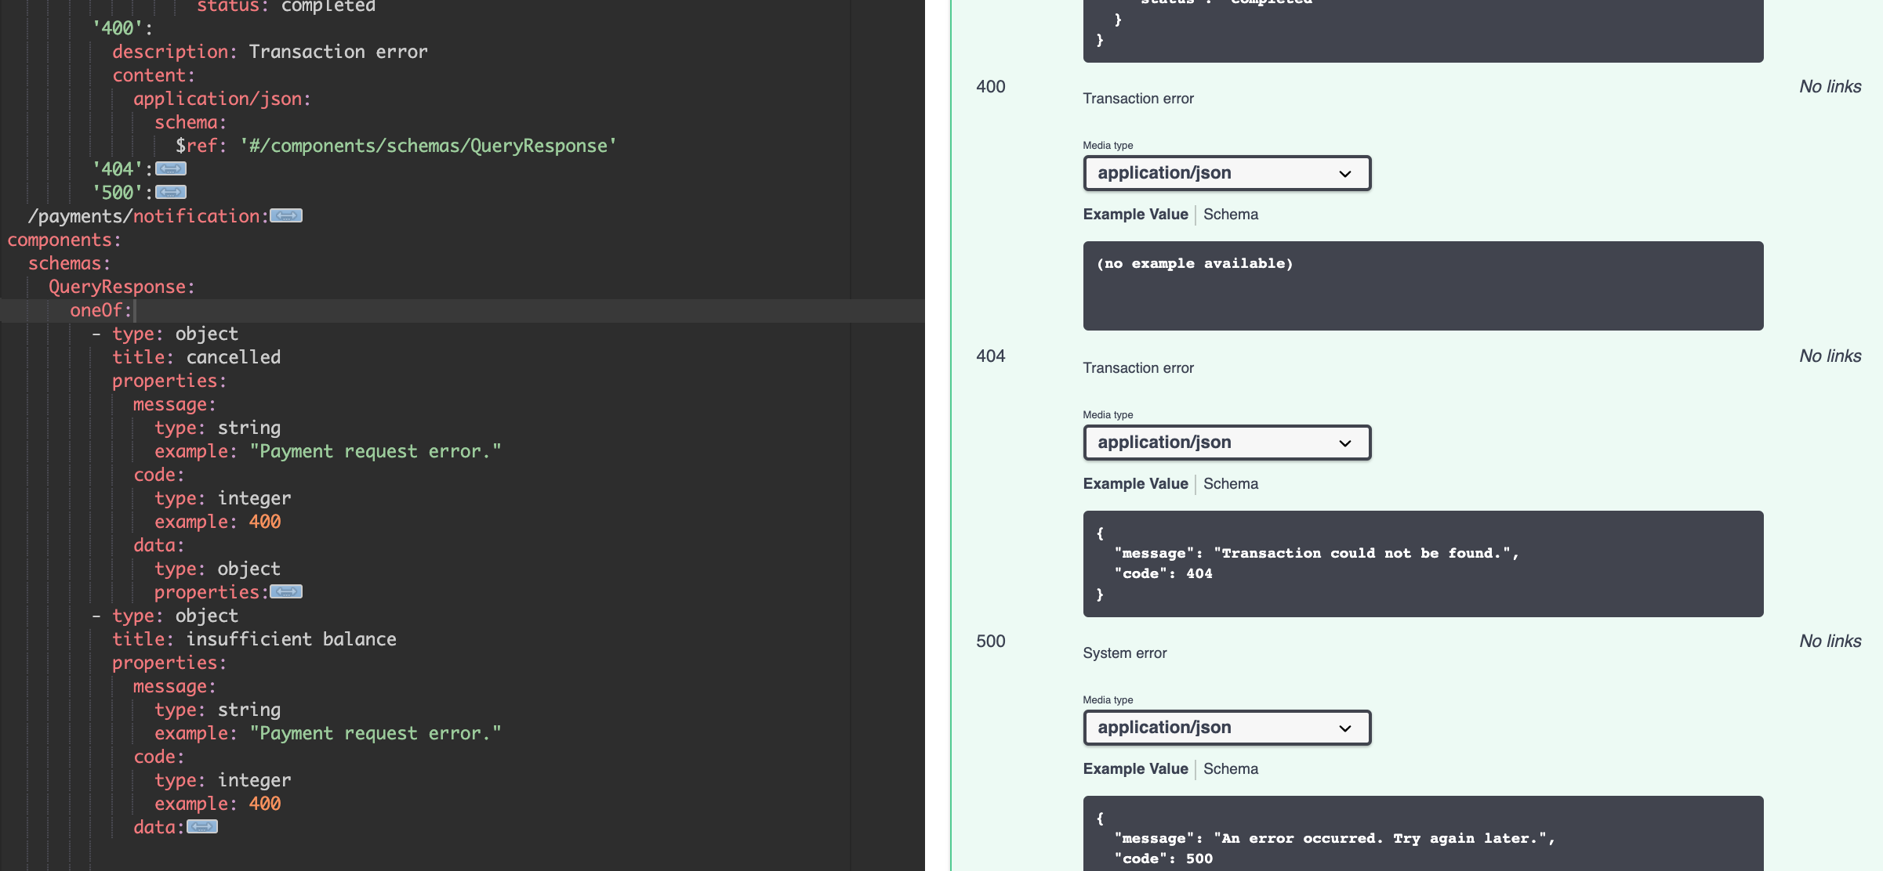Expand folded properties under the data object
The width and height of the screenshot is (1883, 871).
(287, 592)
